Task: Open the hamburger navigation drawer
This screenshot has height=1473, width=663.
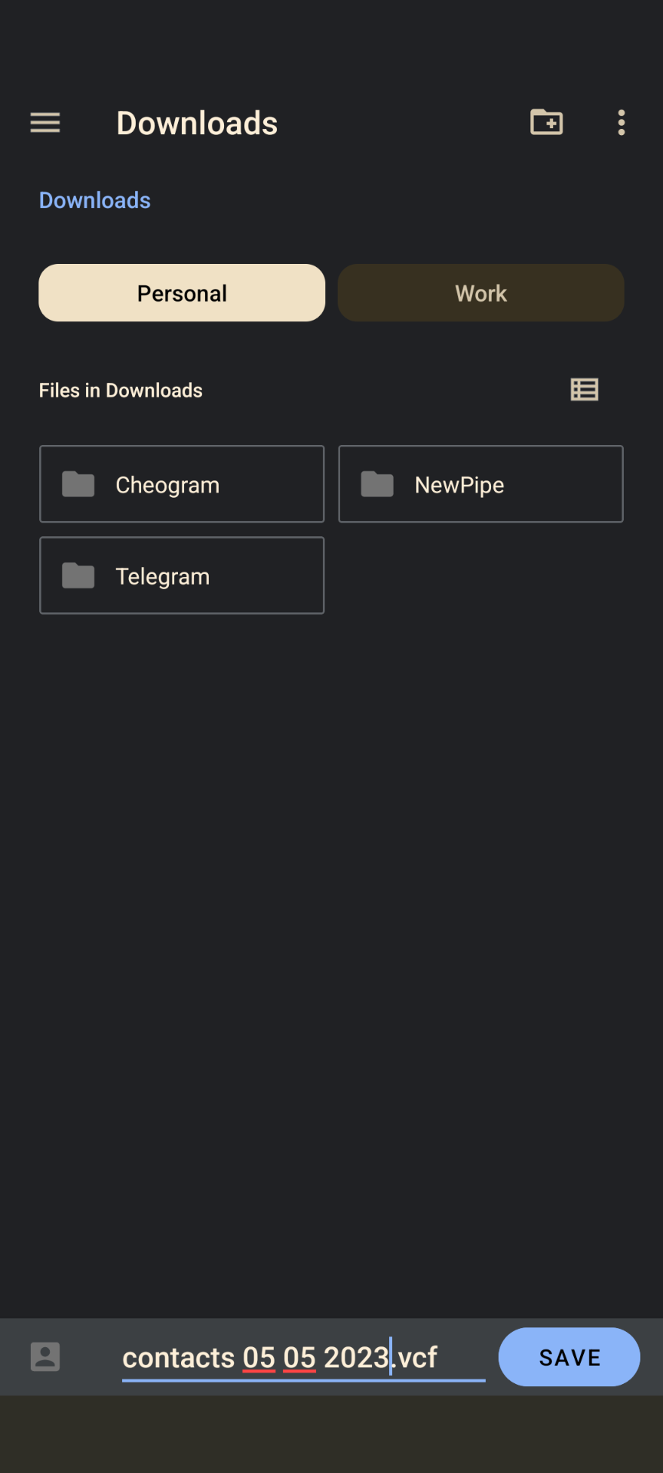Action: click(45, 123)
